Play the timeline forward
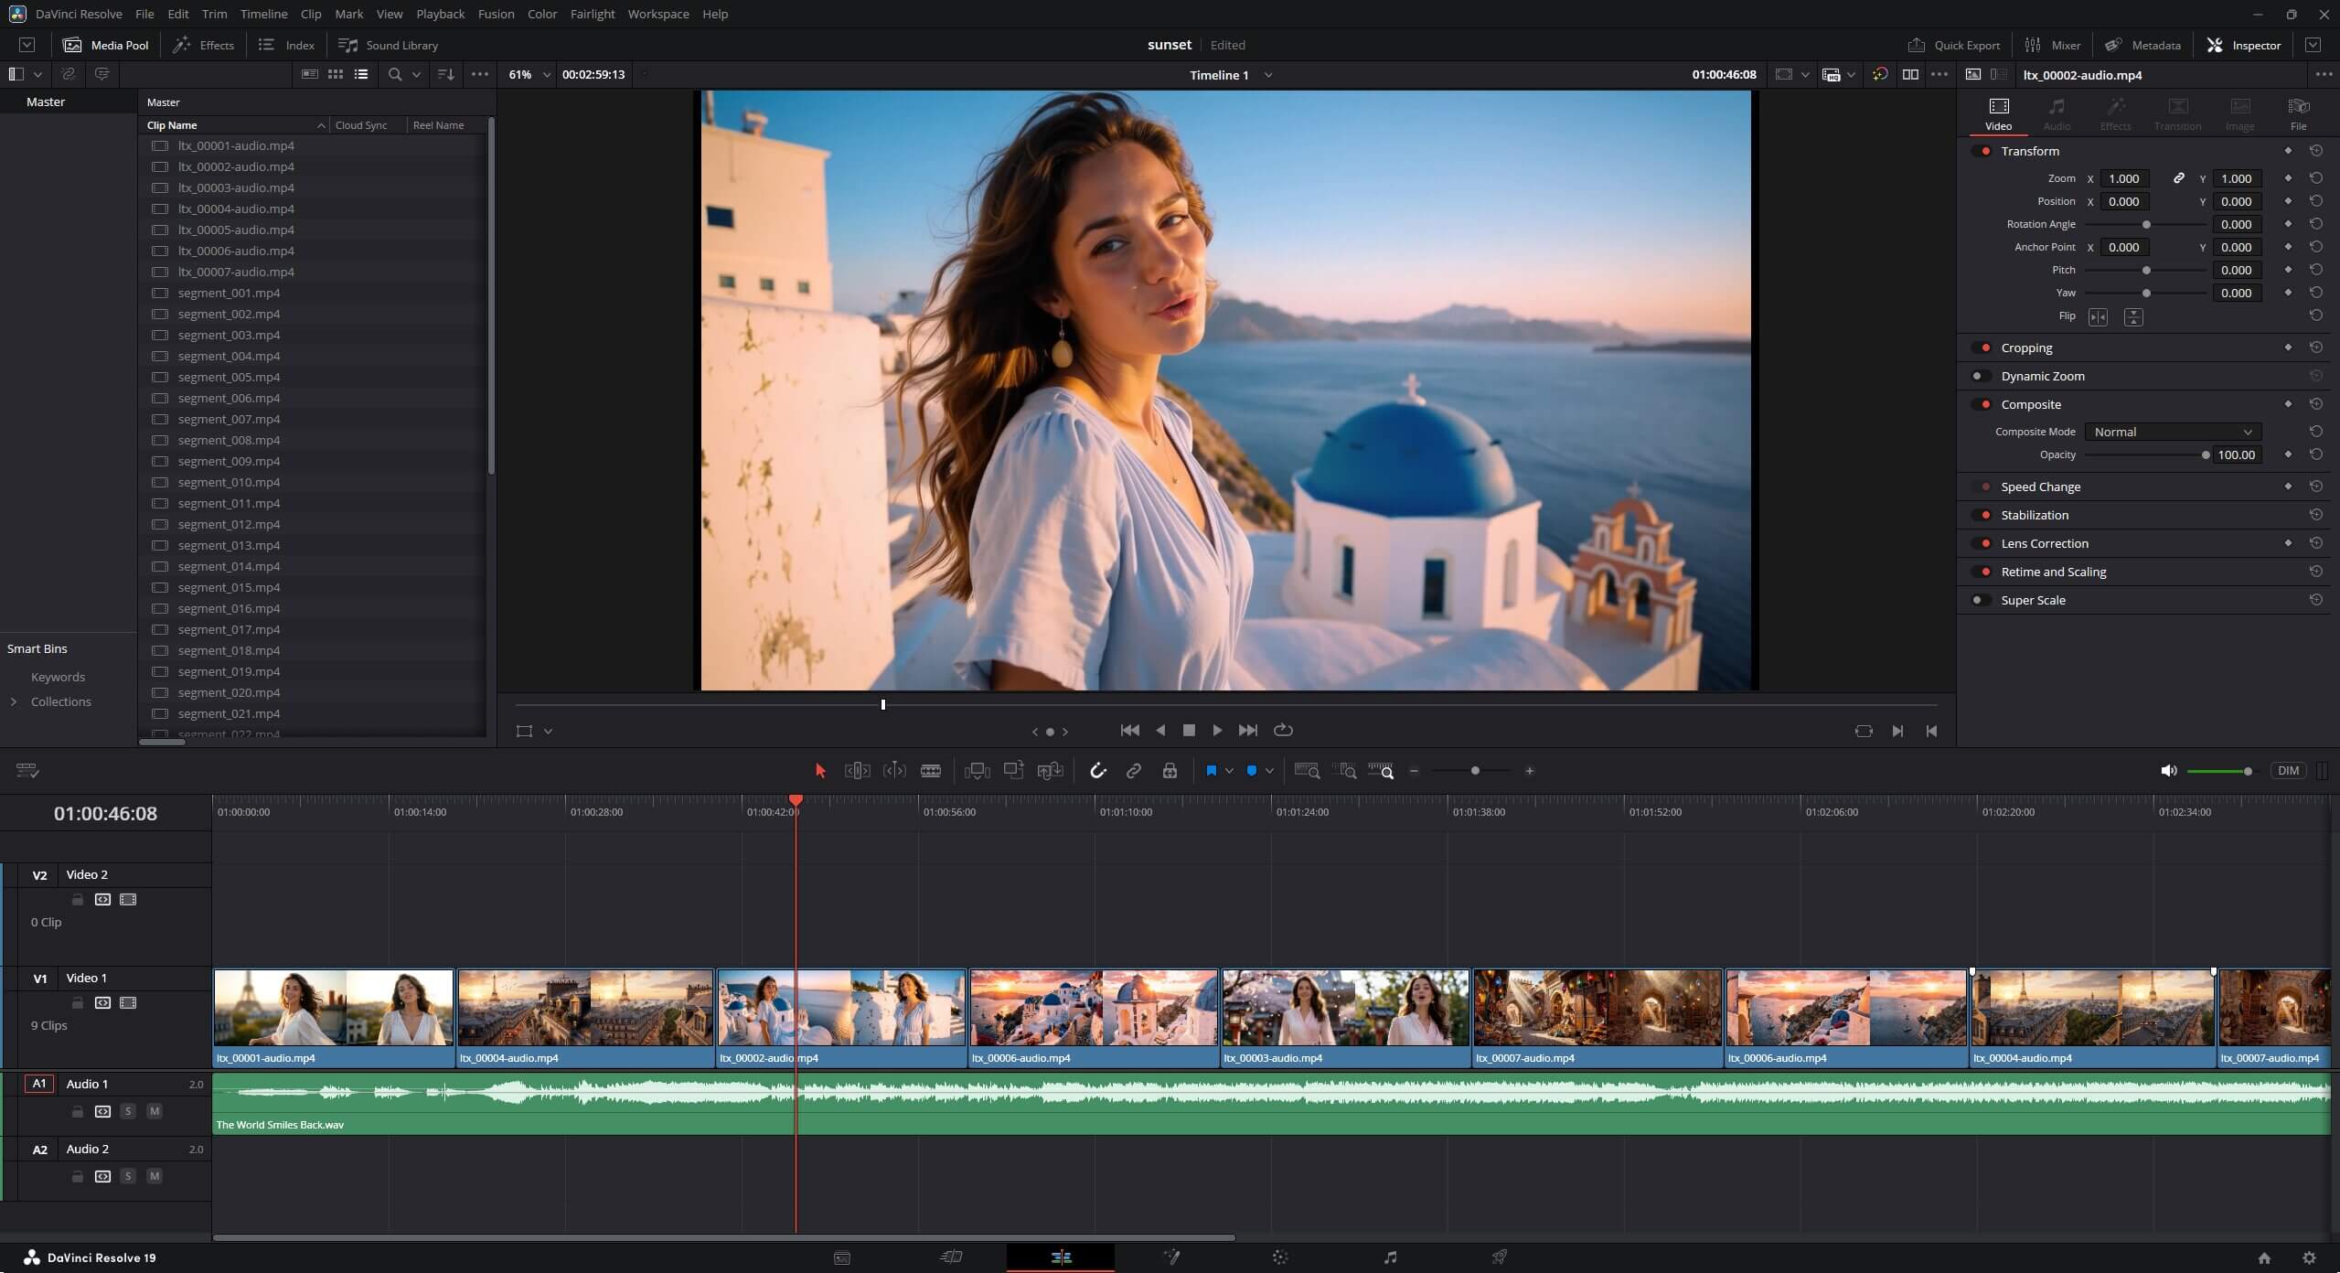The image size is (2340, 1273). click(x=1217, y=730)
